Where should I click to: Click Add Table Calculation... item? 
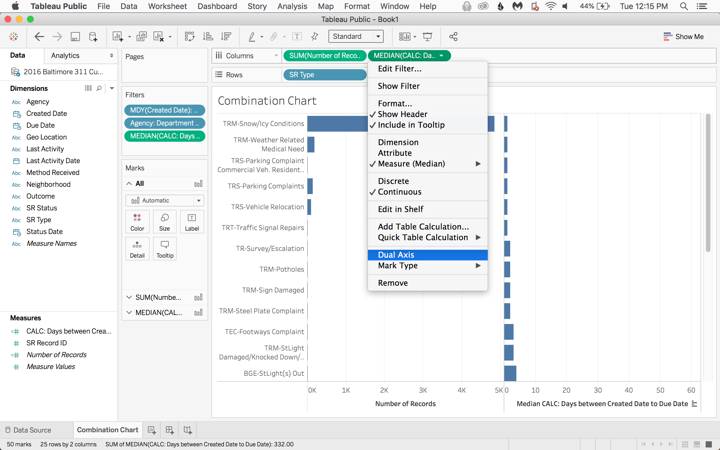coord(427,227)
